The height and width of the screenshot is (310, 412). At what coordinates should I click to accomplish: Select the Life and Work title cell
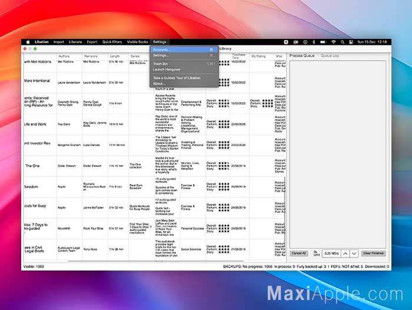[40, 124]
